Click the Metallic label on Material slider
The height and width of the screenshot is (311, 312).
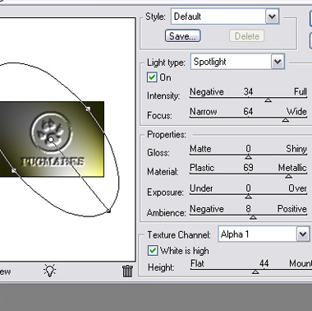tap(292, 168)
